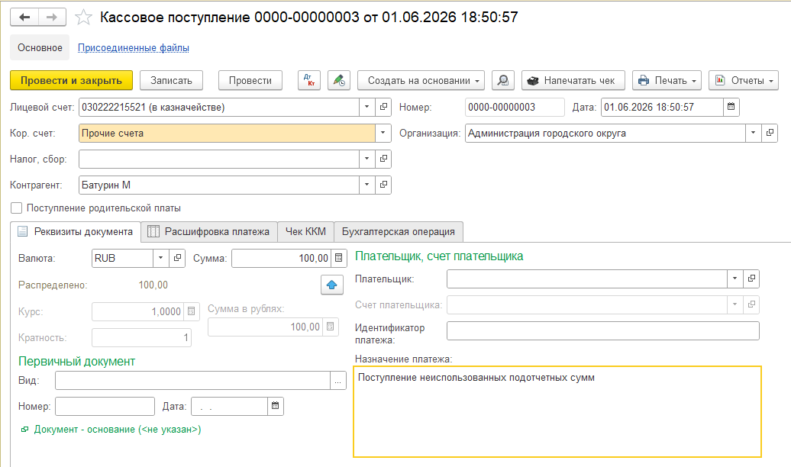This screenshot has height=467, width=791.
Task: Click Записать button
Action: click(171, 81)
